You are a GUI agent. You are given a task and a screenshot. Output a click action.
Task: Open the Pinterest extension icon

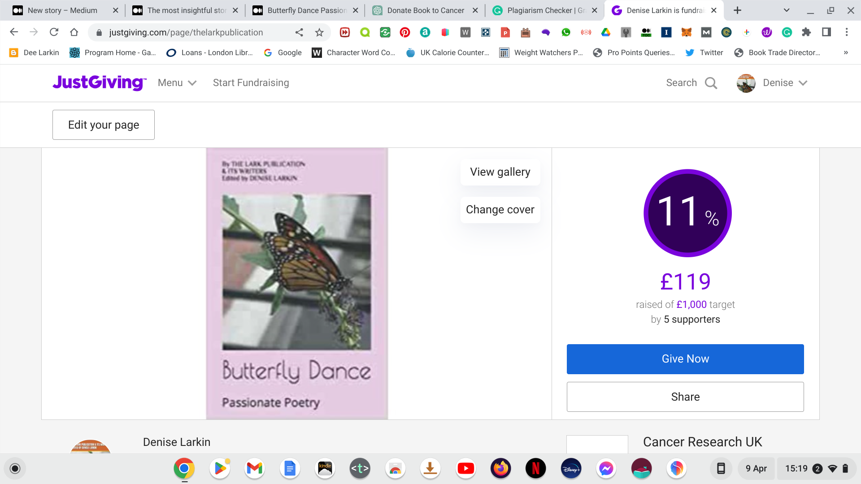(x=405, y=32)
